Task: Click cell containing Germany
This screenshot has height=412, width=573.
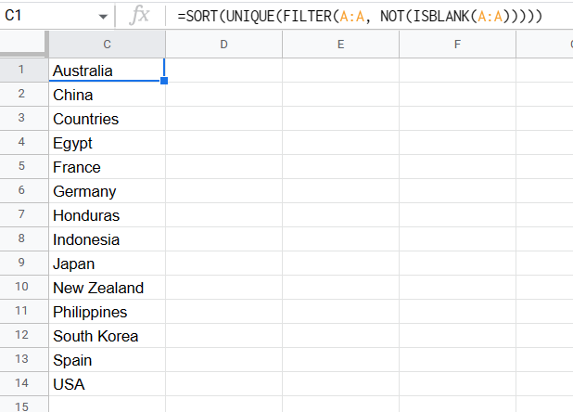Action: 107,191
